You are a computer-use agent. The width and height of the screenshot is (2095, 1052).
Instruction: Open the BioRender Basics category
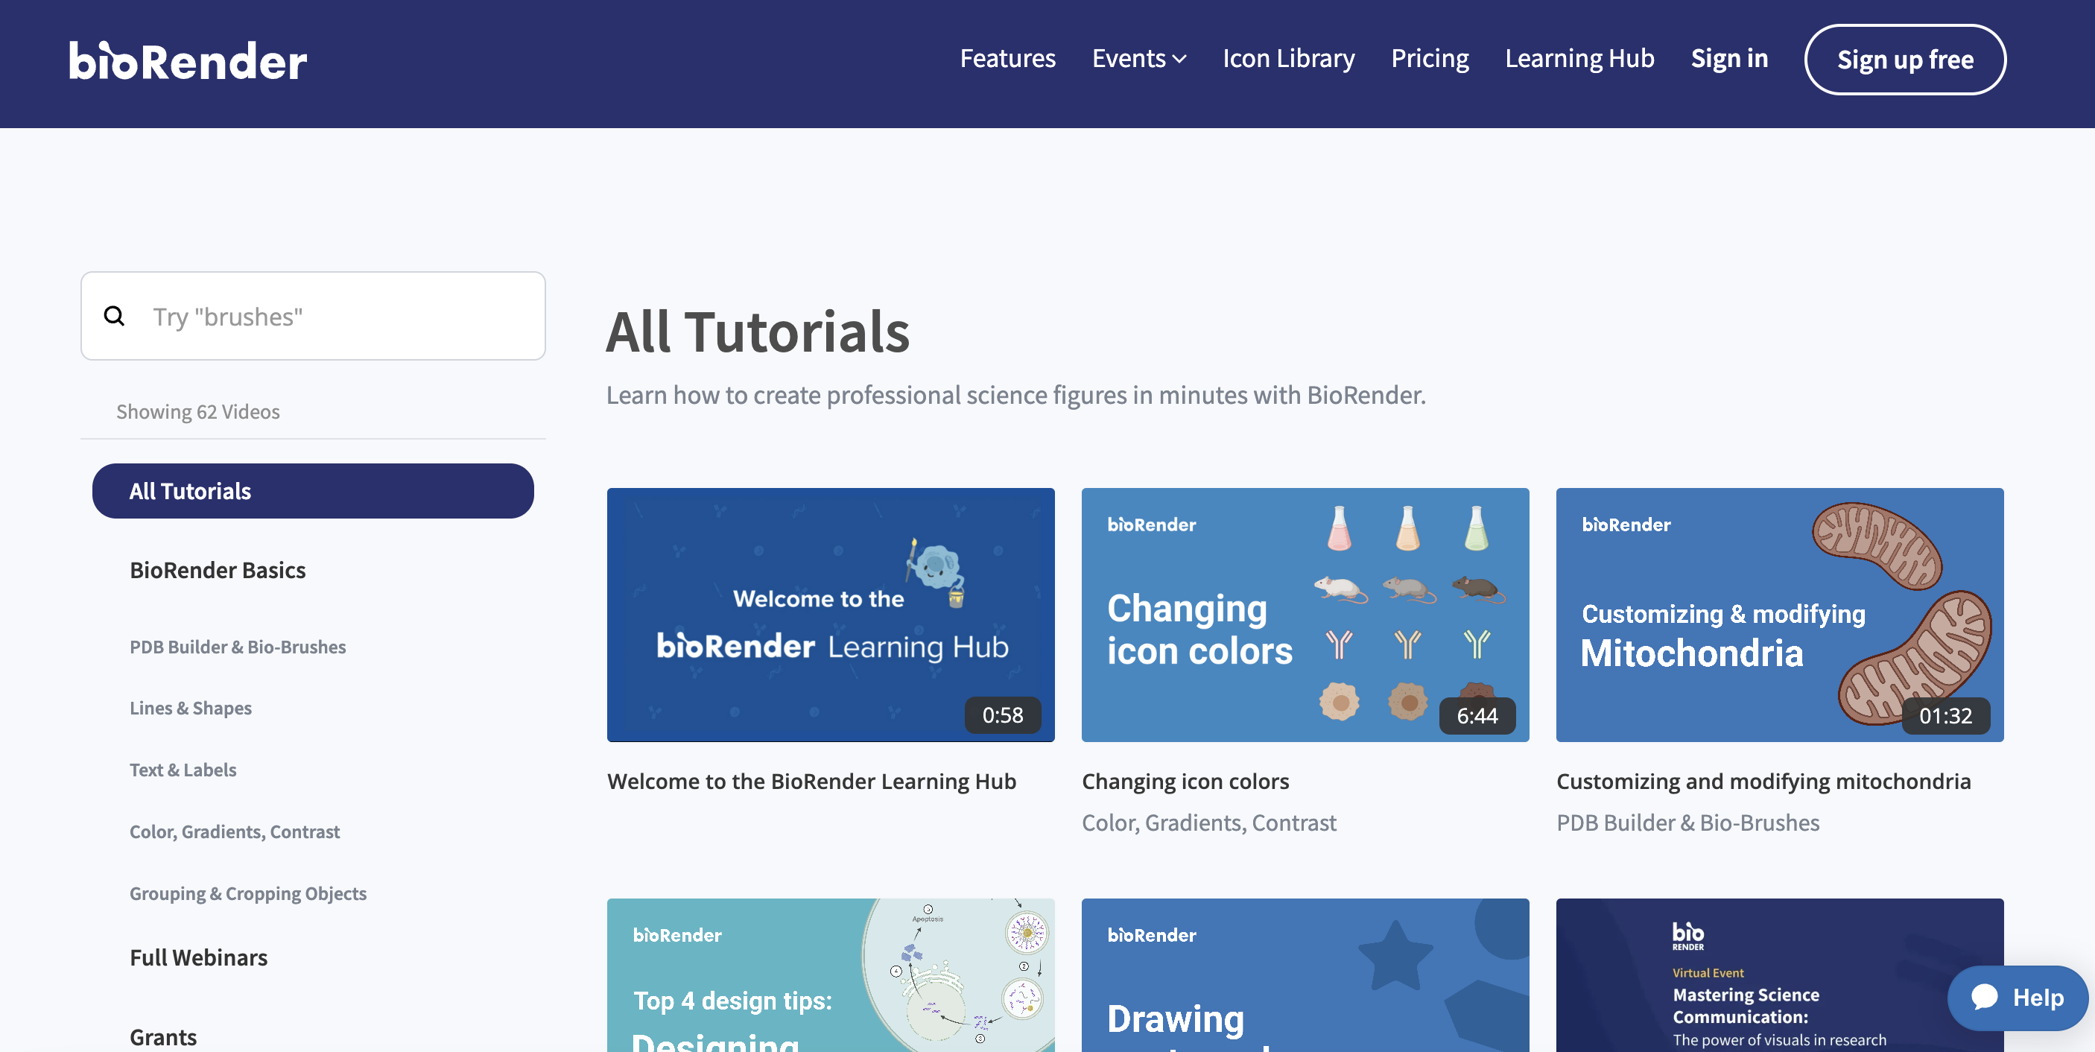[217, 571]
